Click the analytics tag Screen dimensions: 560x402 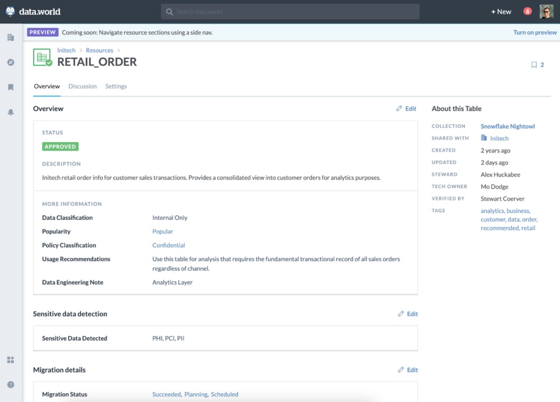492,211
